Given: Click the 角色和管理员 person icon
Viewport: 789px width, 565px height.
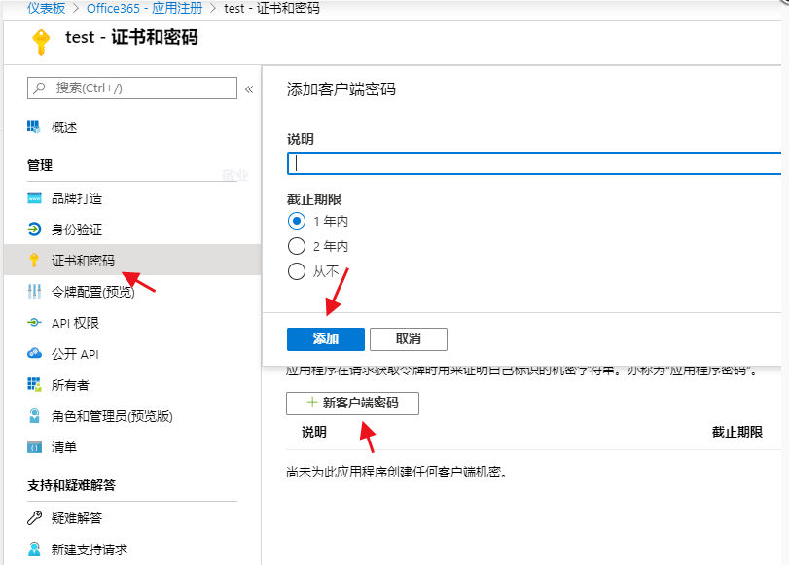Looking at the screenshot, I should pos(34,416).
